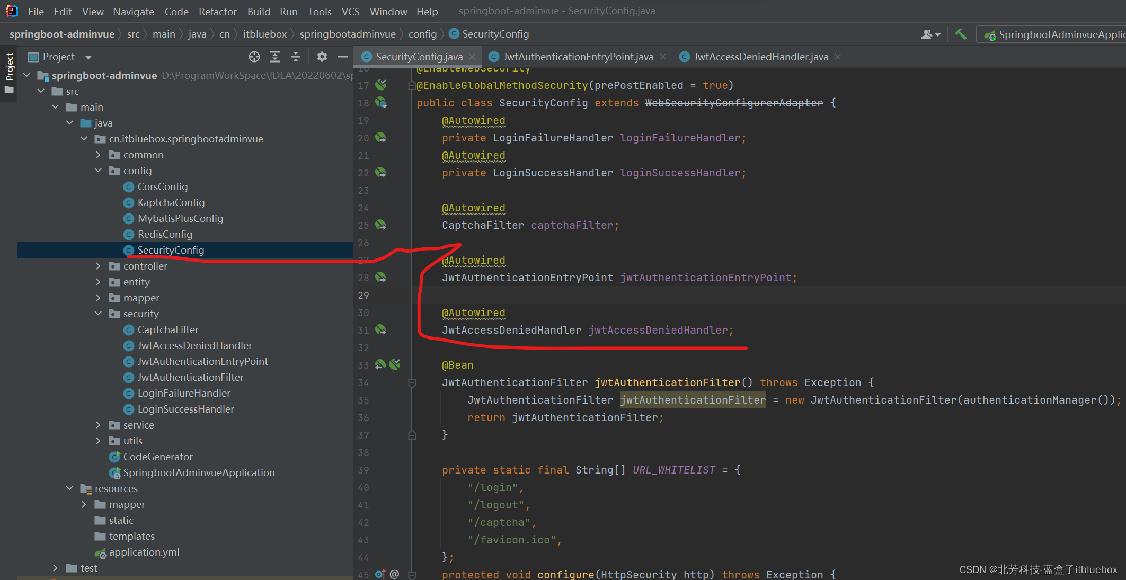
Task: Click the green Build project hammer icon
Action: (x=961, y=34)
